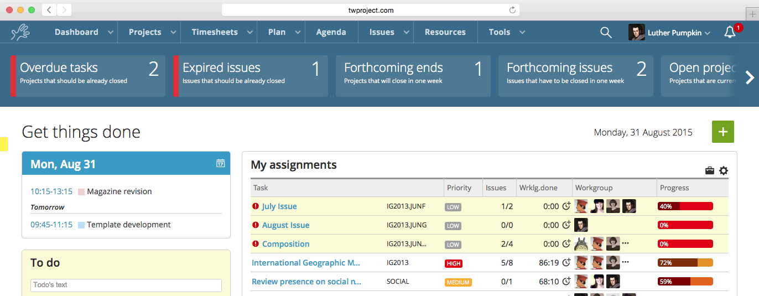Open My assignments gear settings
Screen dimensions: 759x296
pos(724,171)
